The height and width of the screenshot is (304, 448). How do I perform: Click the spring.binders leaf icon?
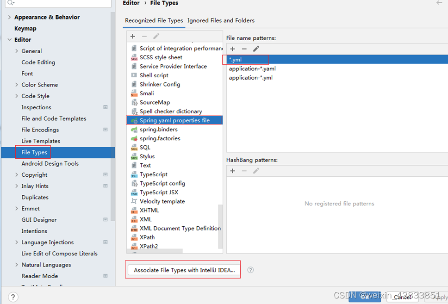134,130
